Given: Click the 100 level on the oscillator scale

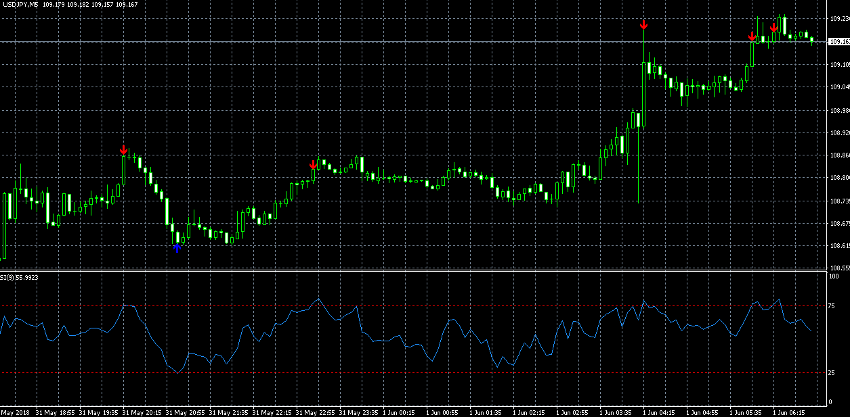Looking at the screenshot, I should coord(834,276).
